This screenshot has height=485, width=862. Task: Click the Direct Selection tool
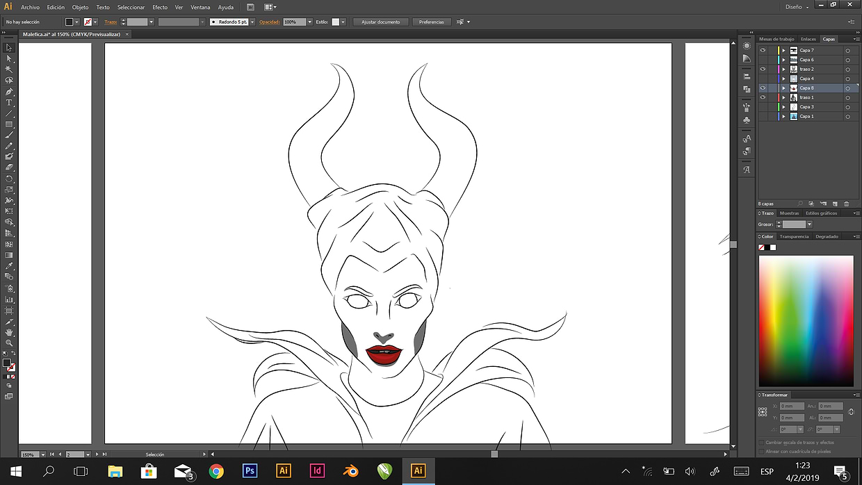[9, 58]
